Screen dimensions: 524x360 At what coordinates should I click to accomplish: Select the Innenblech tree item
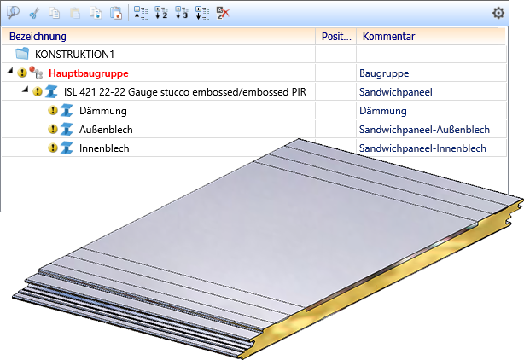coord(104,148)
